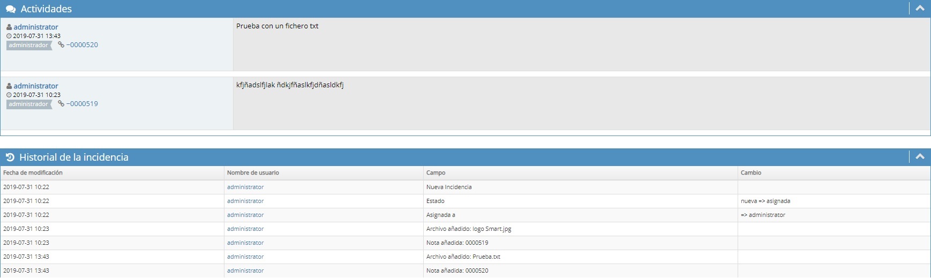This screenshot has height=278, width=931.
Task: Click user icon beside the 10:23 note's administrator
Action: coord(9,86)
